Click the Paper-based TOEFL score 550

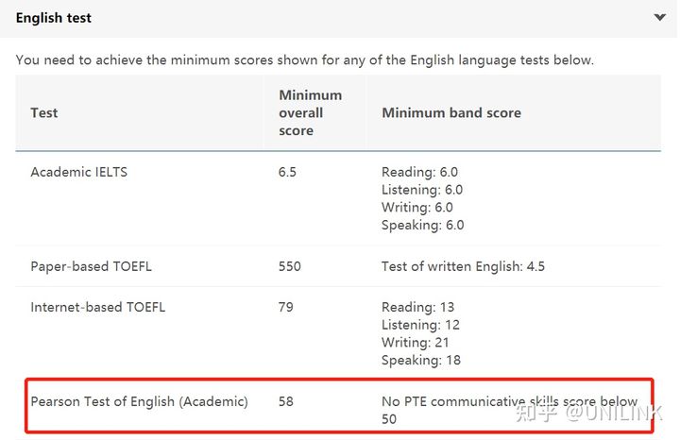point(289,266)
